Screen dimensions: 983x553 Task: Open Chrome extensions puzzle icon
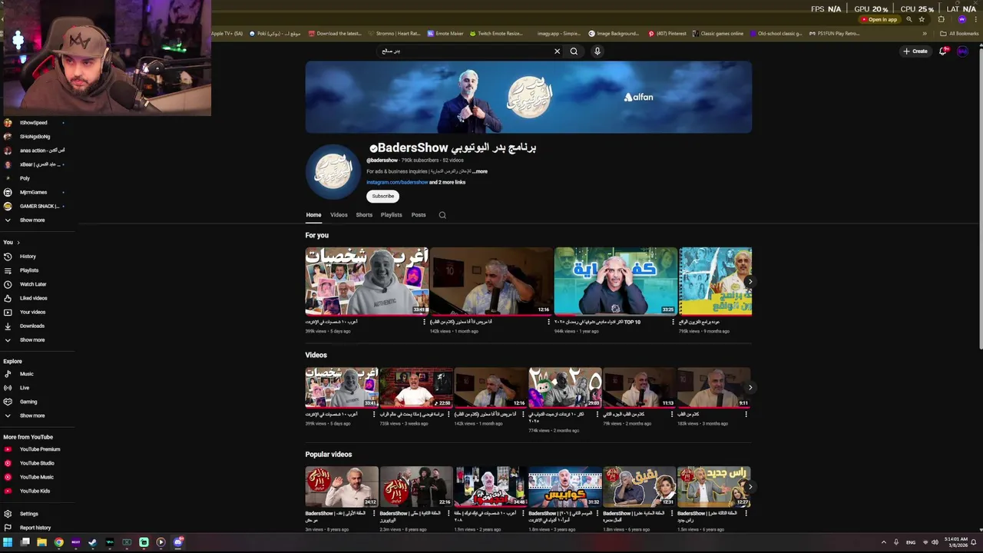tap(942, 19)
